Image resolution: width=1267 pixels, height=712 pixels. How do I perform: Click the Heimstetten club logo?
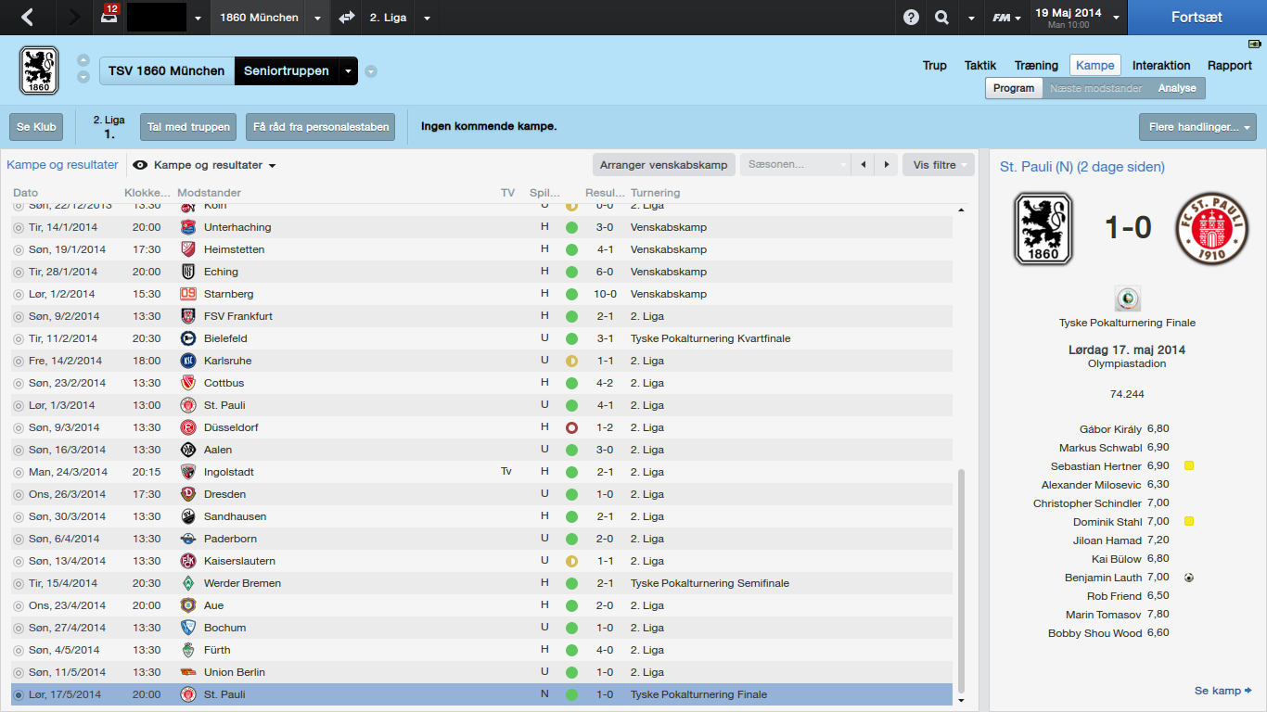point(188,249)
